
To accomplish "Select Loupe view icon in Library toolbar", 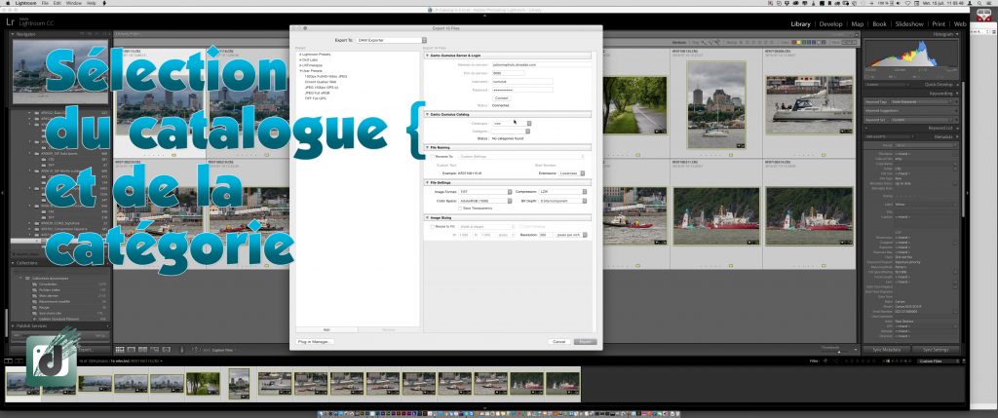I will coord(132,349).
